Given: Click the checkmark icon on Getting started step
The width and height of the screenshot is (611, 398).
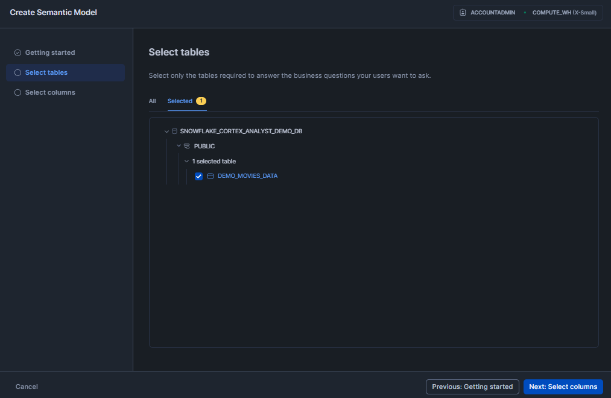Looking at the screenshot, I should 17,52.
